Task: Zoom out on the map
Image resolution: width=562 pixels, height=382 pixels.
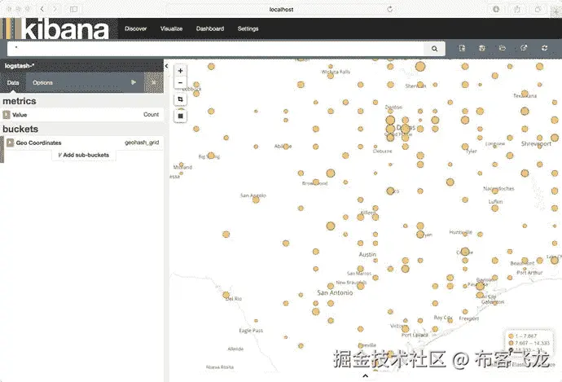Action: pyautogui.click(x=180, y=83)
